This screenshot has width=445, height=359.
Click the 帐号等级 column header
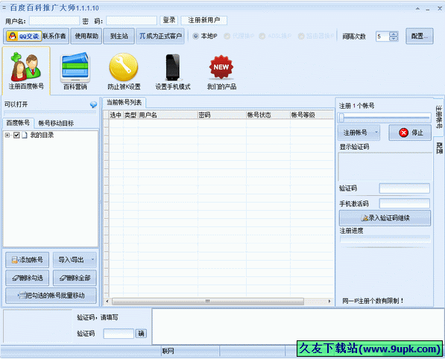[x=312, y=115]
